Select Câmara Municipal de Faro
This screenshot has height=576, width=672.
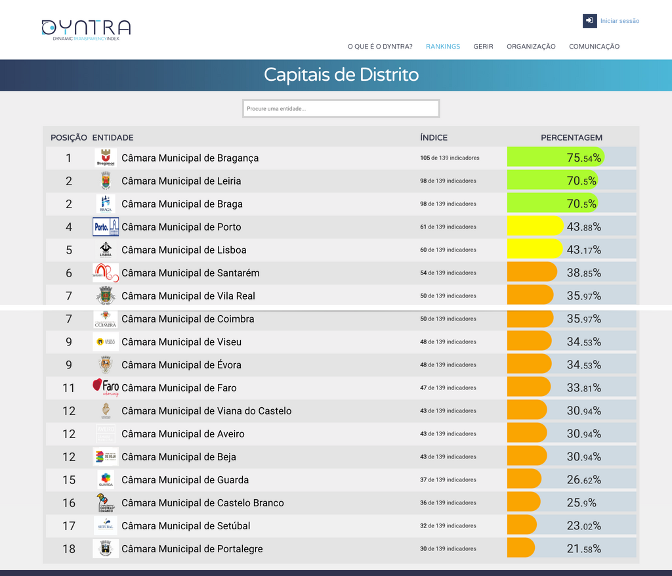tap(178, 388)
